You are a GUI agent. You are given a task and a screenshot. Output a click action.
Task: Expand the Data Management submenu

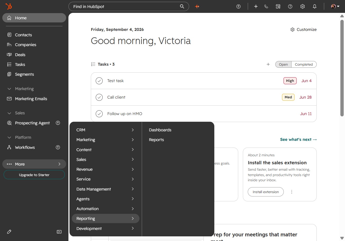(x=105, y=189)
